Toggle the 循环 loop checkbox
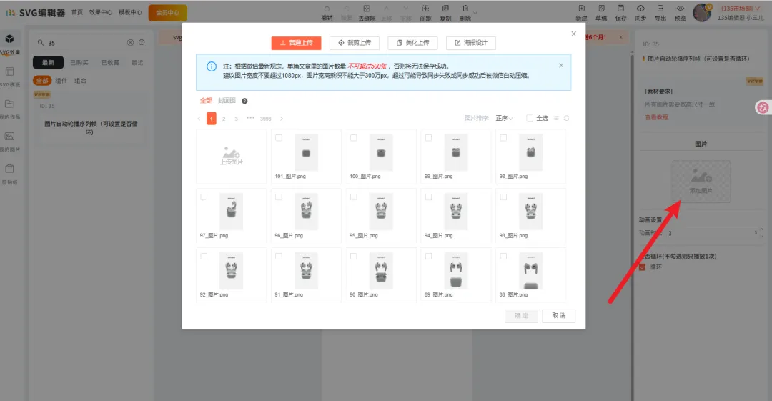The width and height of the screenshot is (772, 401). coord(642,267)
